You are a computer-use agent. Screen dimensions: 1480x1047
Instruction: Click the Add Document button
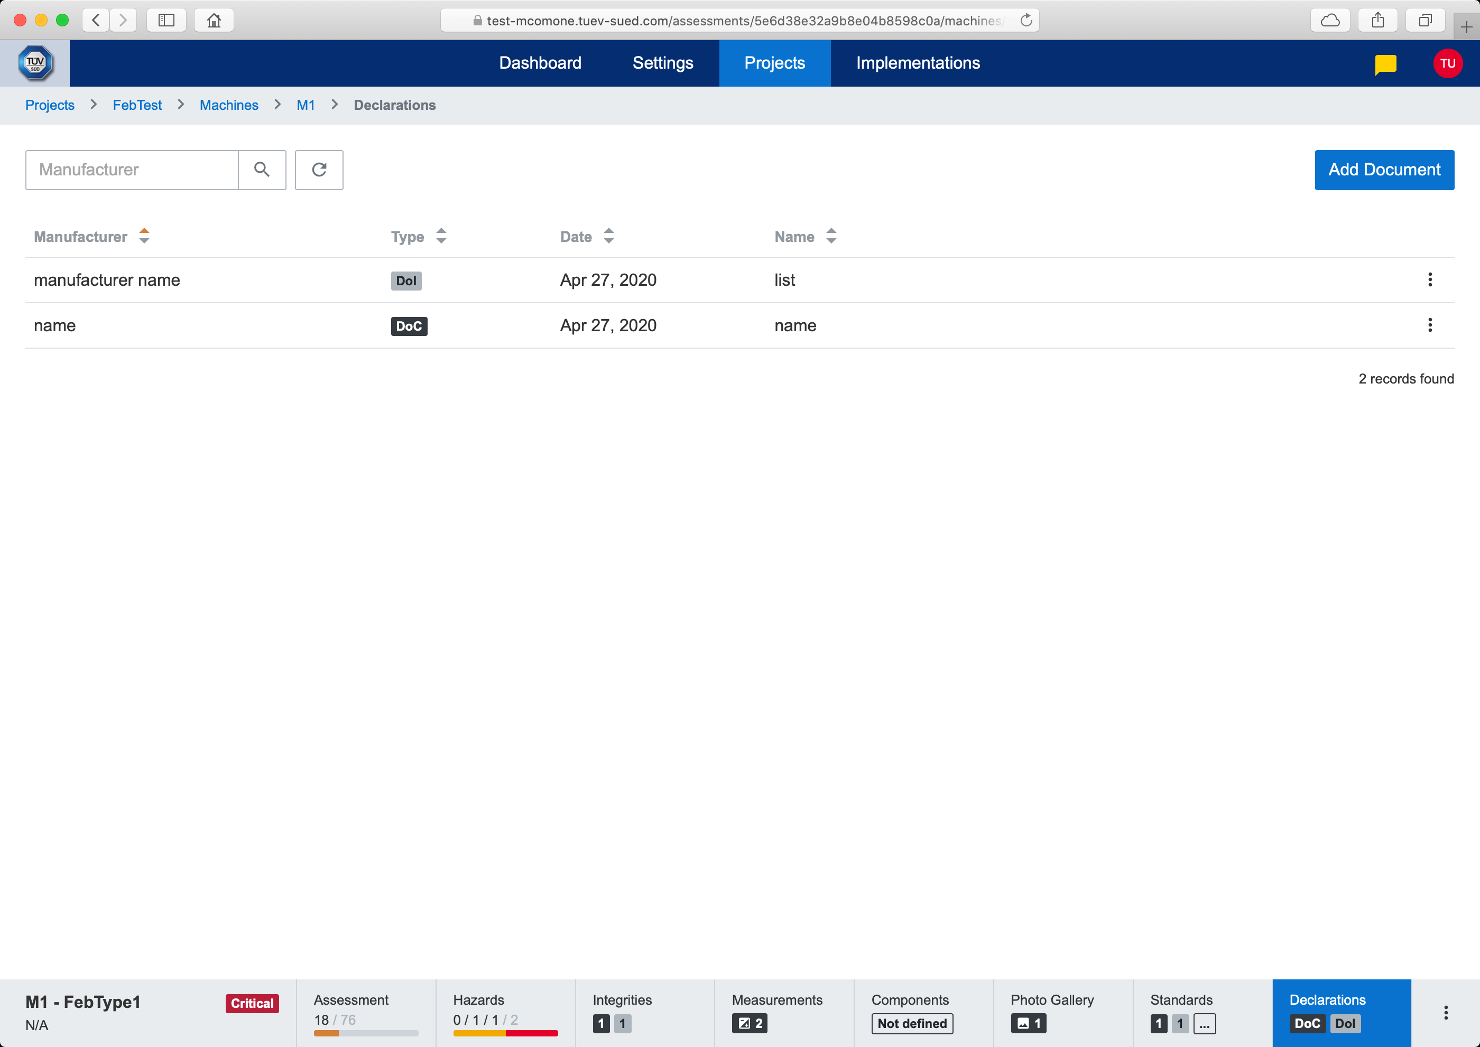(x=1384, y=170)
